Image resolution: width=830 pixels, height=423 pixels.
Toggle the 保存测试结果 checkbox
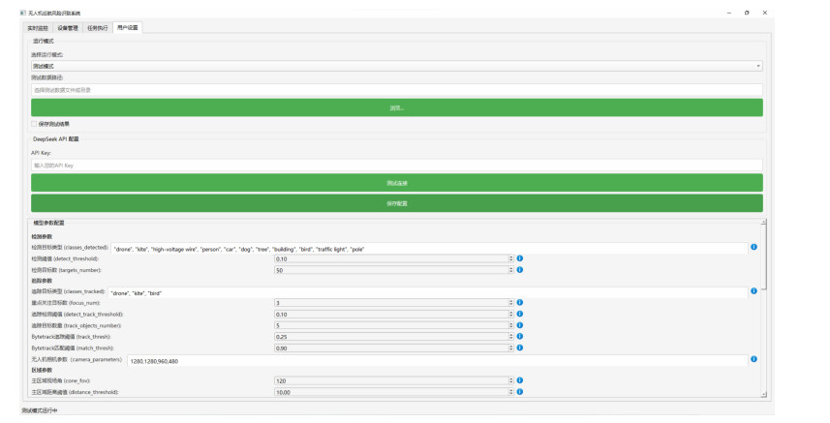tap(34, 124)
